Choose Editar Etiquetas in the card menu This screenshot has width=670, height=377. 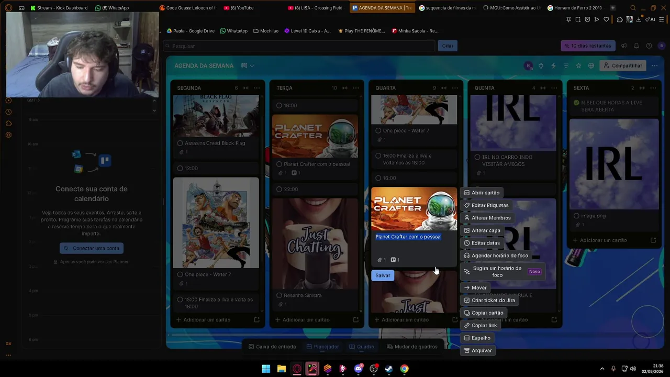point(486,205)
